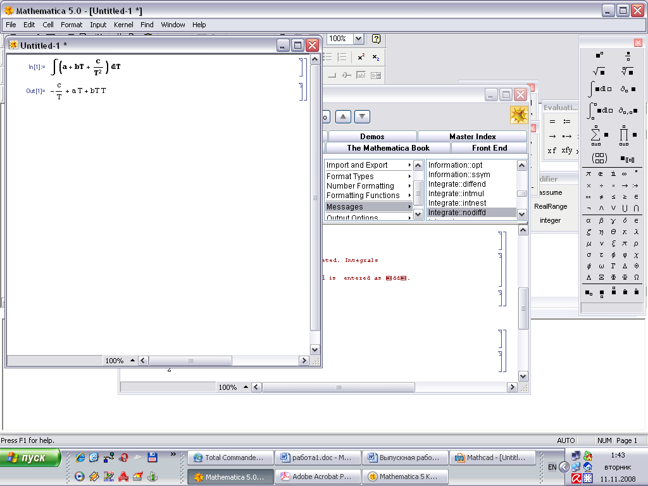Click the numbered list toolbar icon
The height and width of the screenshot is (486, 648).
pyautogui.click(x=342, y=57)
